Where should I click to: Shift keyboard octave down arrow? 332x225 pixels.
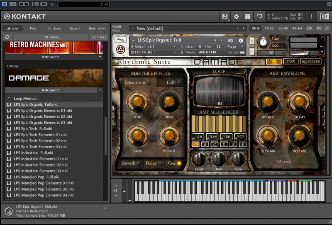[x=116, y=196]
